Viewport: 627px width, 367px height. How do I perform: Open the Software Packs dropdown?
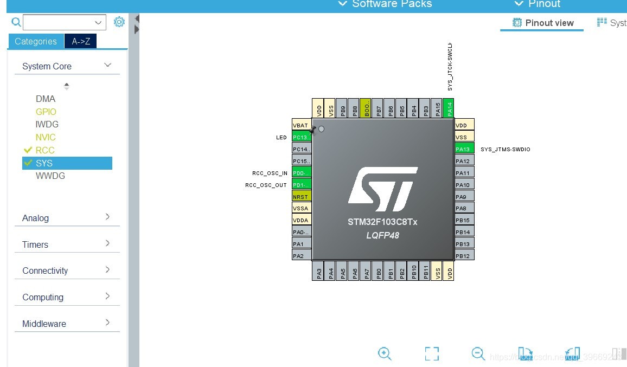pyautogui.click(x=385, y=4)
